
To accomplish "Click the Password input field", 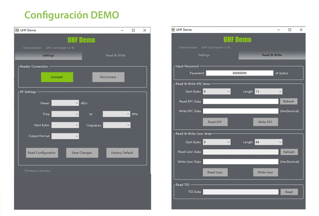I will pyautogui.click(x=240, y=73).
